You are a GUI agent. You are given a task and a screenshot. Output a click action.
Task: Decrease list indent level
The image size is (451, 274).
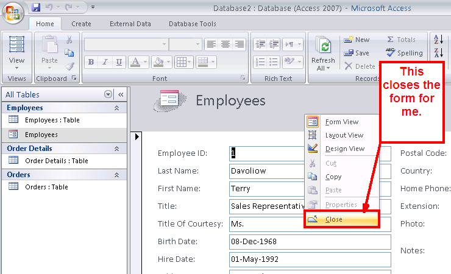click(261, 44)
